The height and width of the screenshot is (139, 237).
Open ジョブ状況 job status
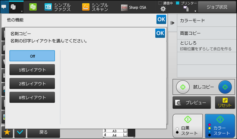click(x=217, y=7)
